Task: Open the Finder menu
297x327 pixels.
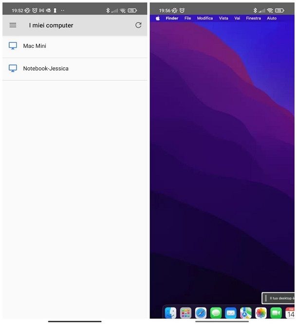Action: pos(172,19)
